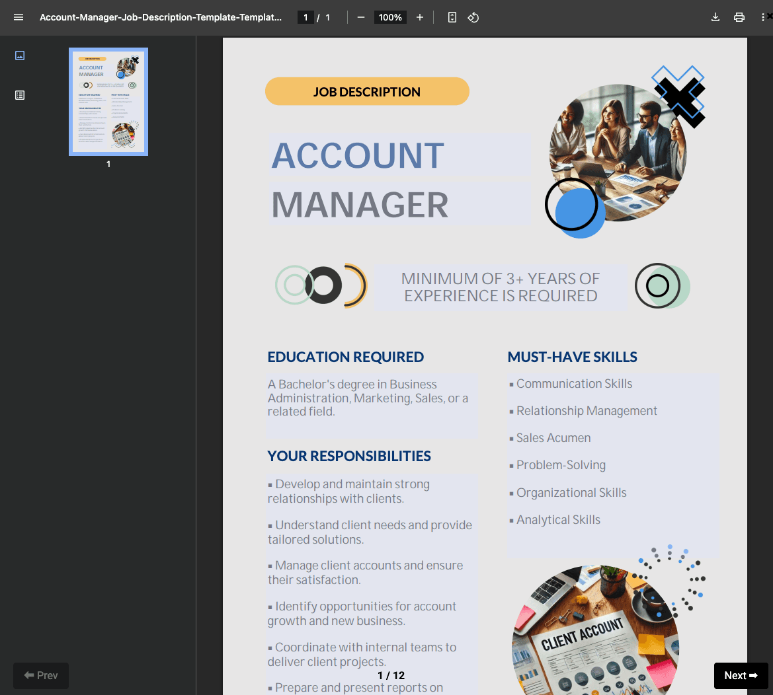Click the ACCOUNT heading text
773x695 pixels.
[358, 156]
